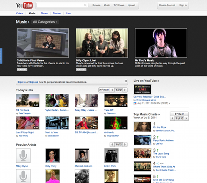207x183 pixels.
Task: Click by LMFAO uploader link
Action: pyautogui.click(x=159, y=144)
